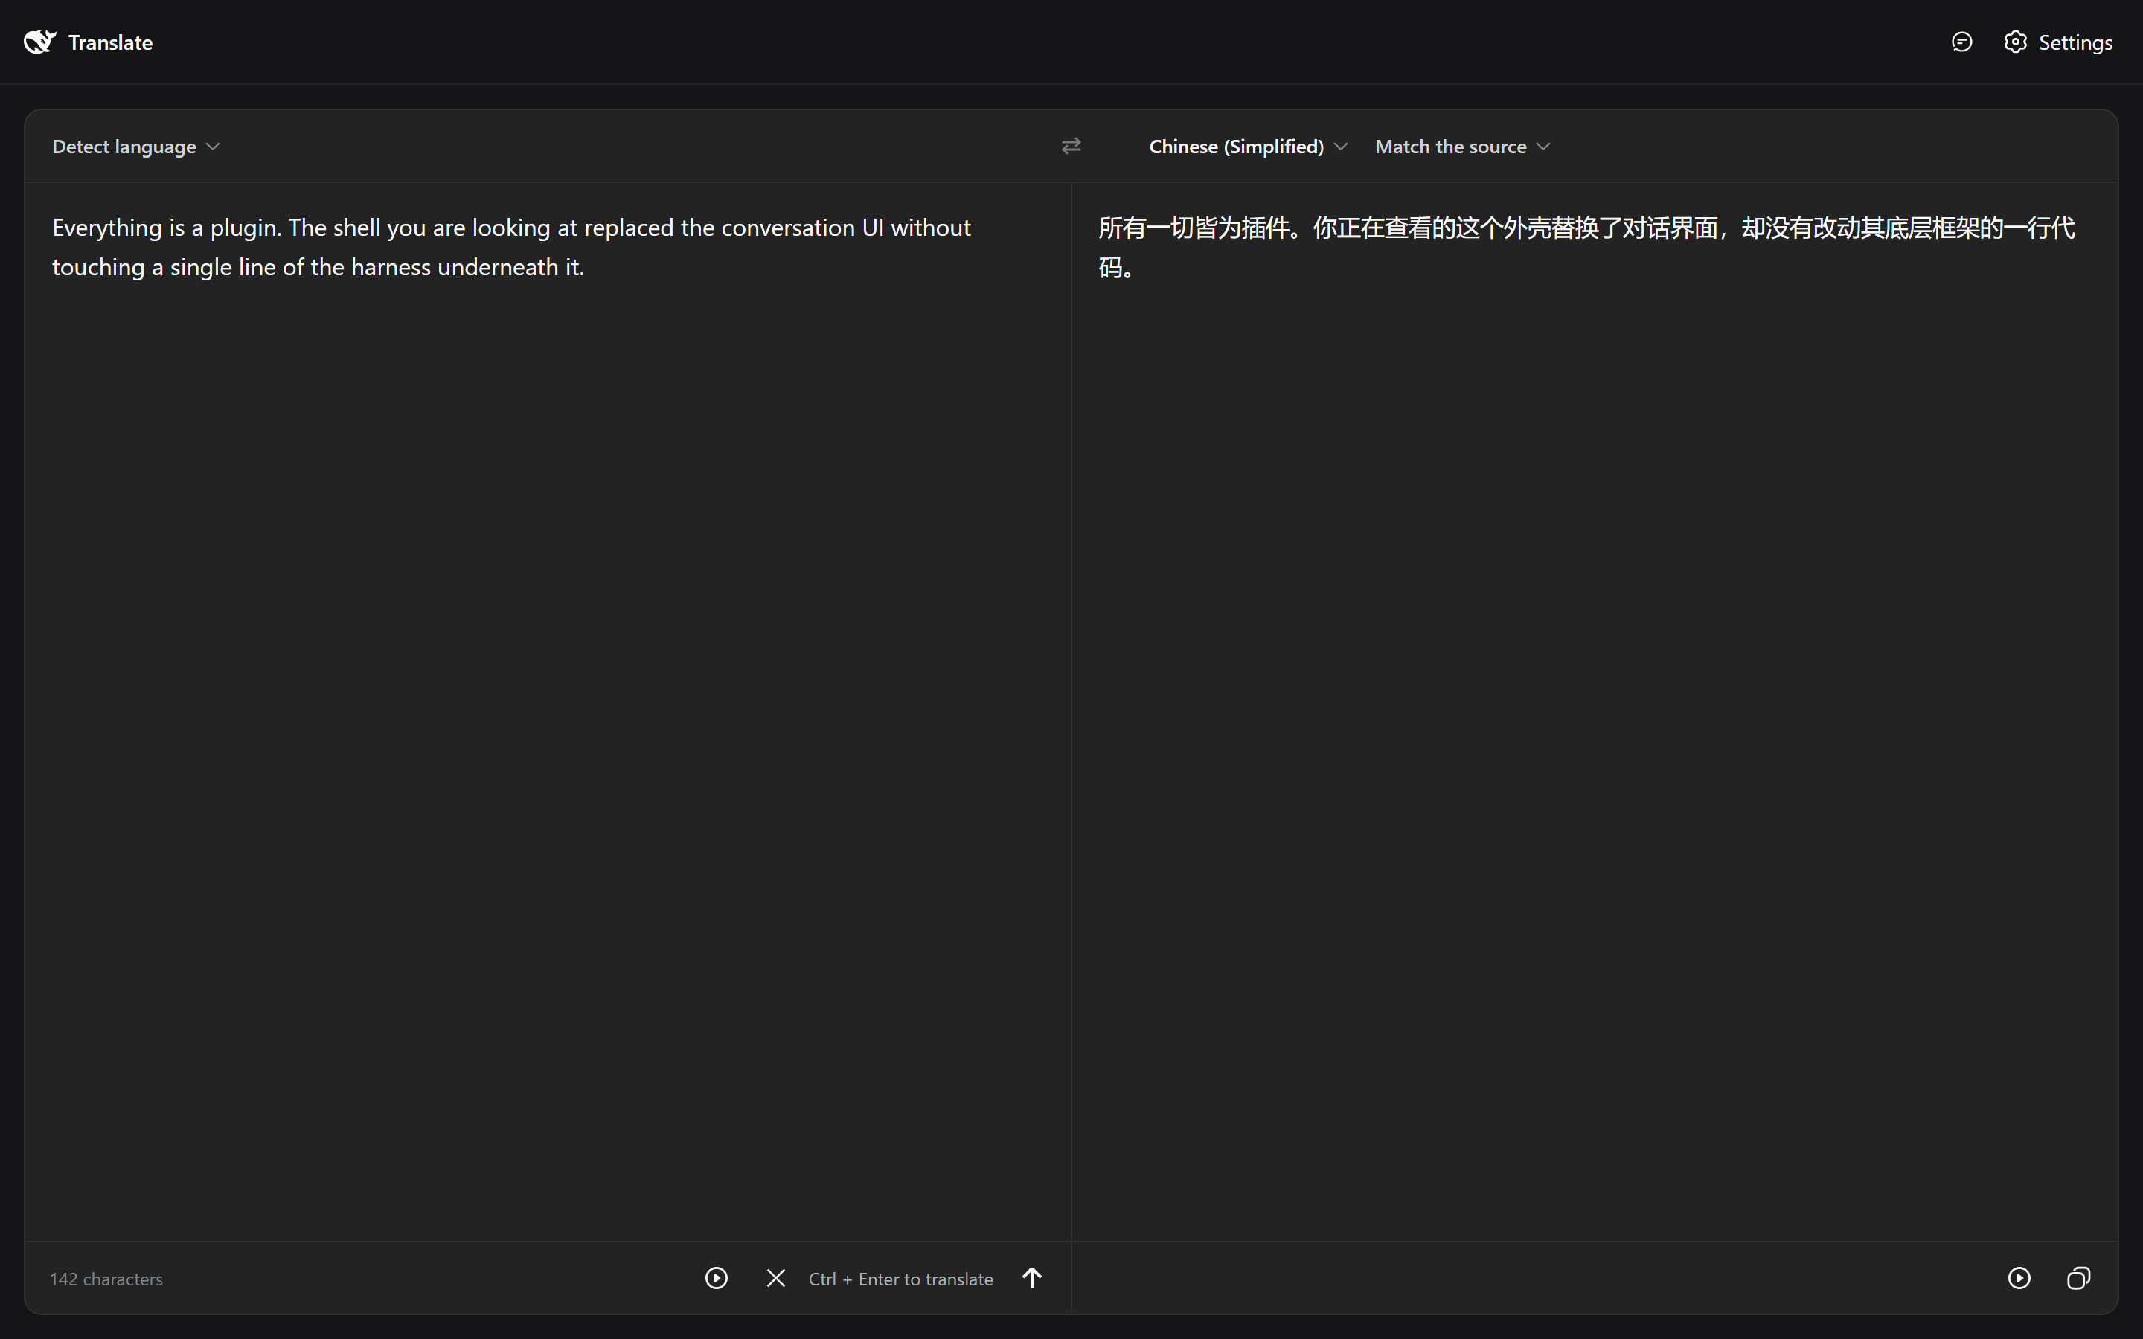2143x1339 pixels.
Task: Play the translated Chinese text audio
Action: [x=2019, y=1278]
